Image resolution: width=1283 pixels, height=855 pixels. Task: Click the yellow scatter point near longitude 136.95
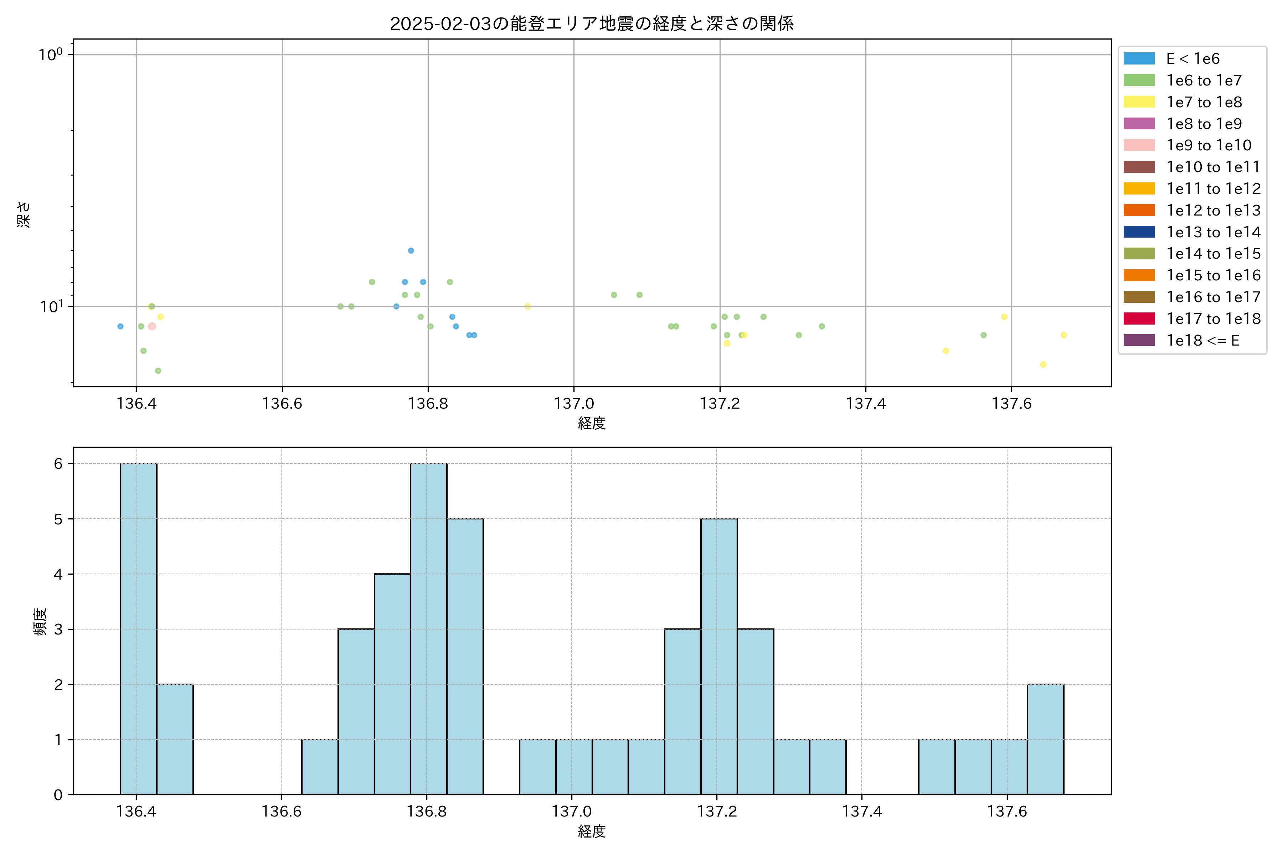(527, 306)
